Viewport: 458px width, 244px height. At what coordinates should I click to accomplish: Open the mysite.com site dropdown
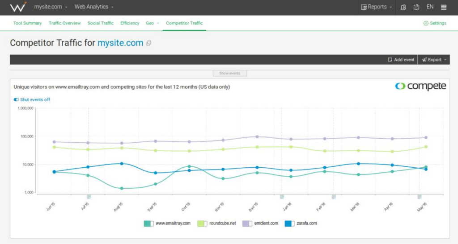[x=51, y=7]
